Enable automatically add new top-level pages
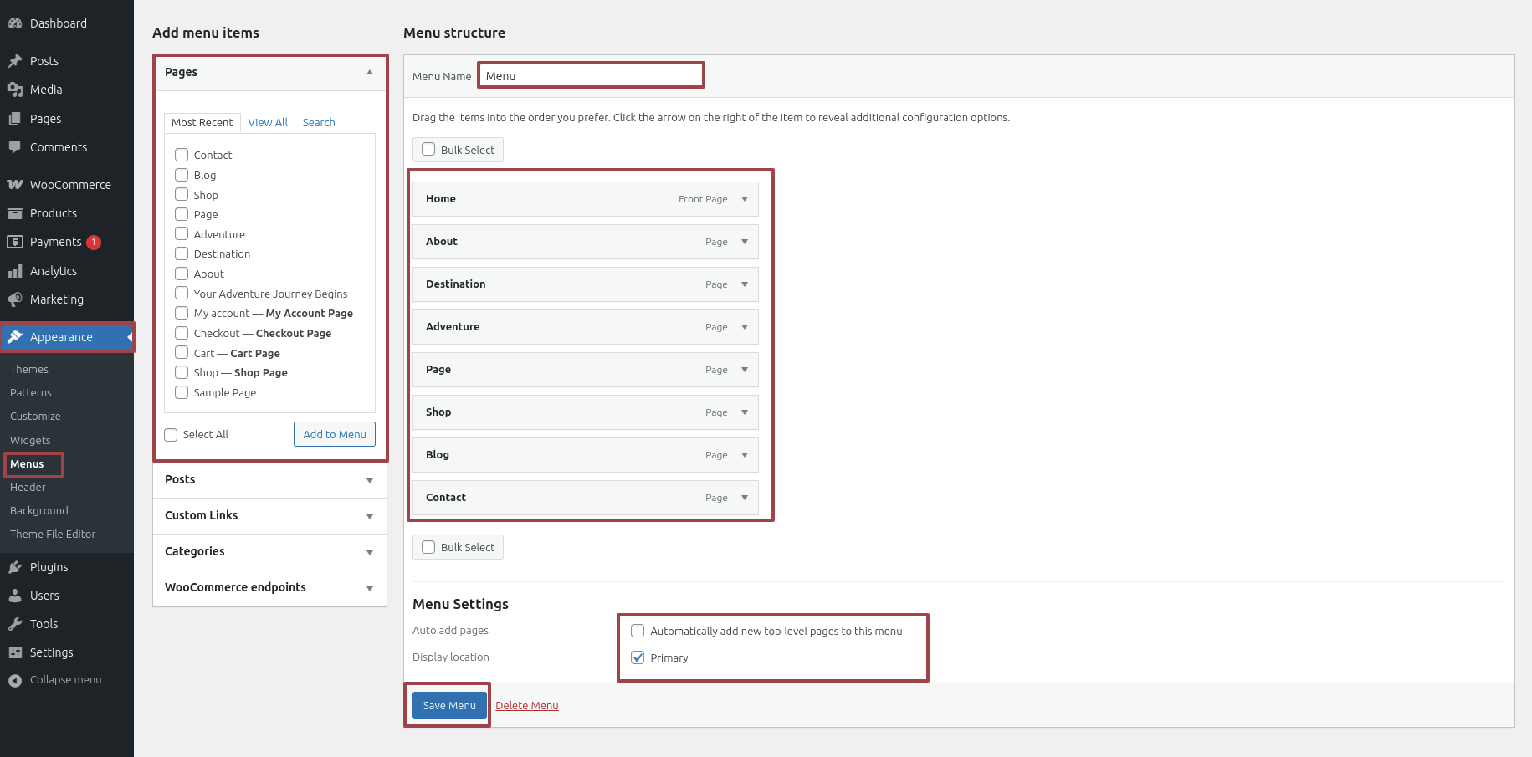1532x757 pixels. (x=638, y=631)
